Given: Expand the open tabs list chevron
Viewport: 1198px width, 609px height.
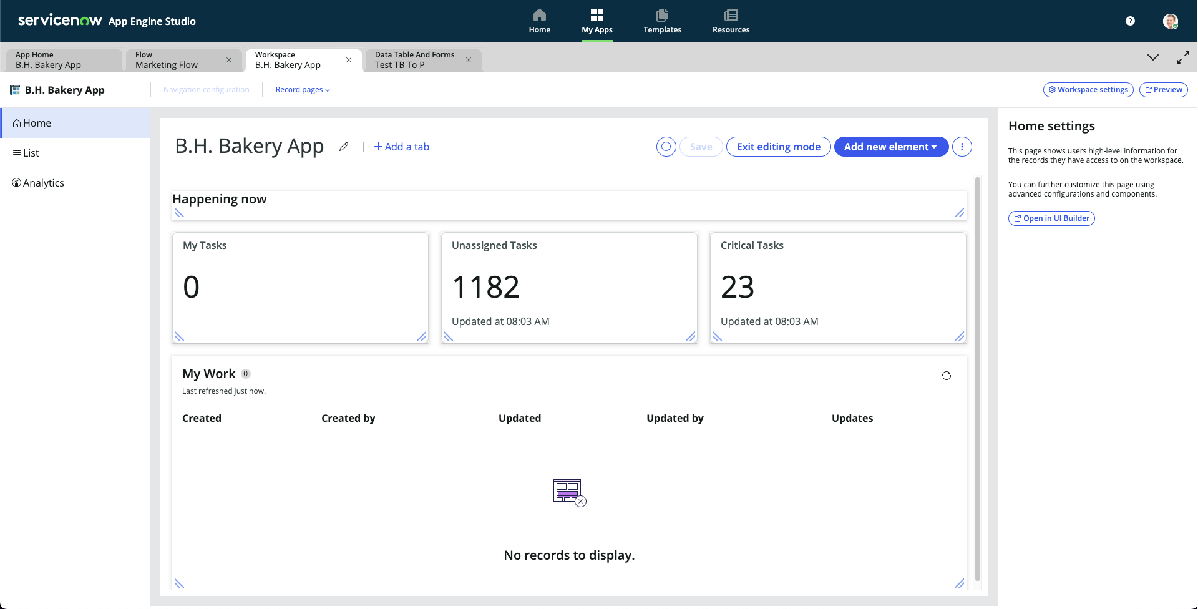Looking at the screenshot, I should click(x=1152, y=57).
